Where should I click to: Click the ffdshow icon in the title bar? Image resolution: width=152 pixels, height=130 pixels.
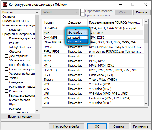(5, 5)
